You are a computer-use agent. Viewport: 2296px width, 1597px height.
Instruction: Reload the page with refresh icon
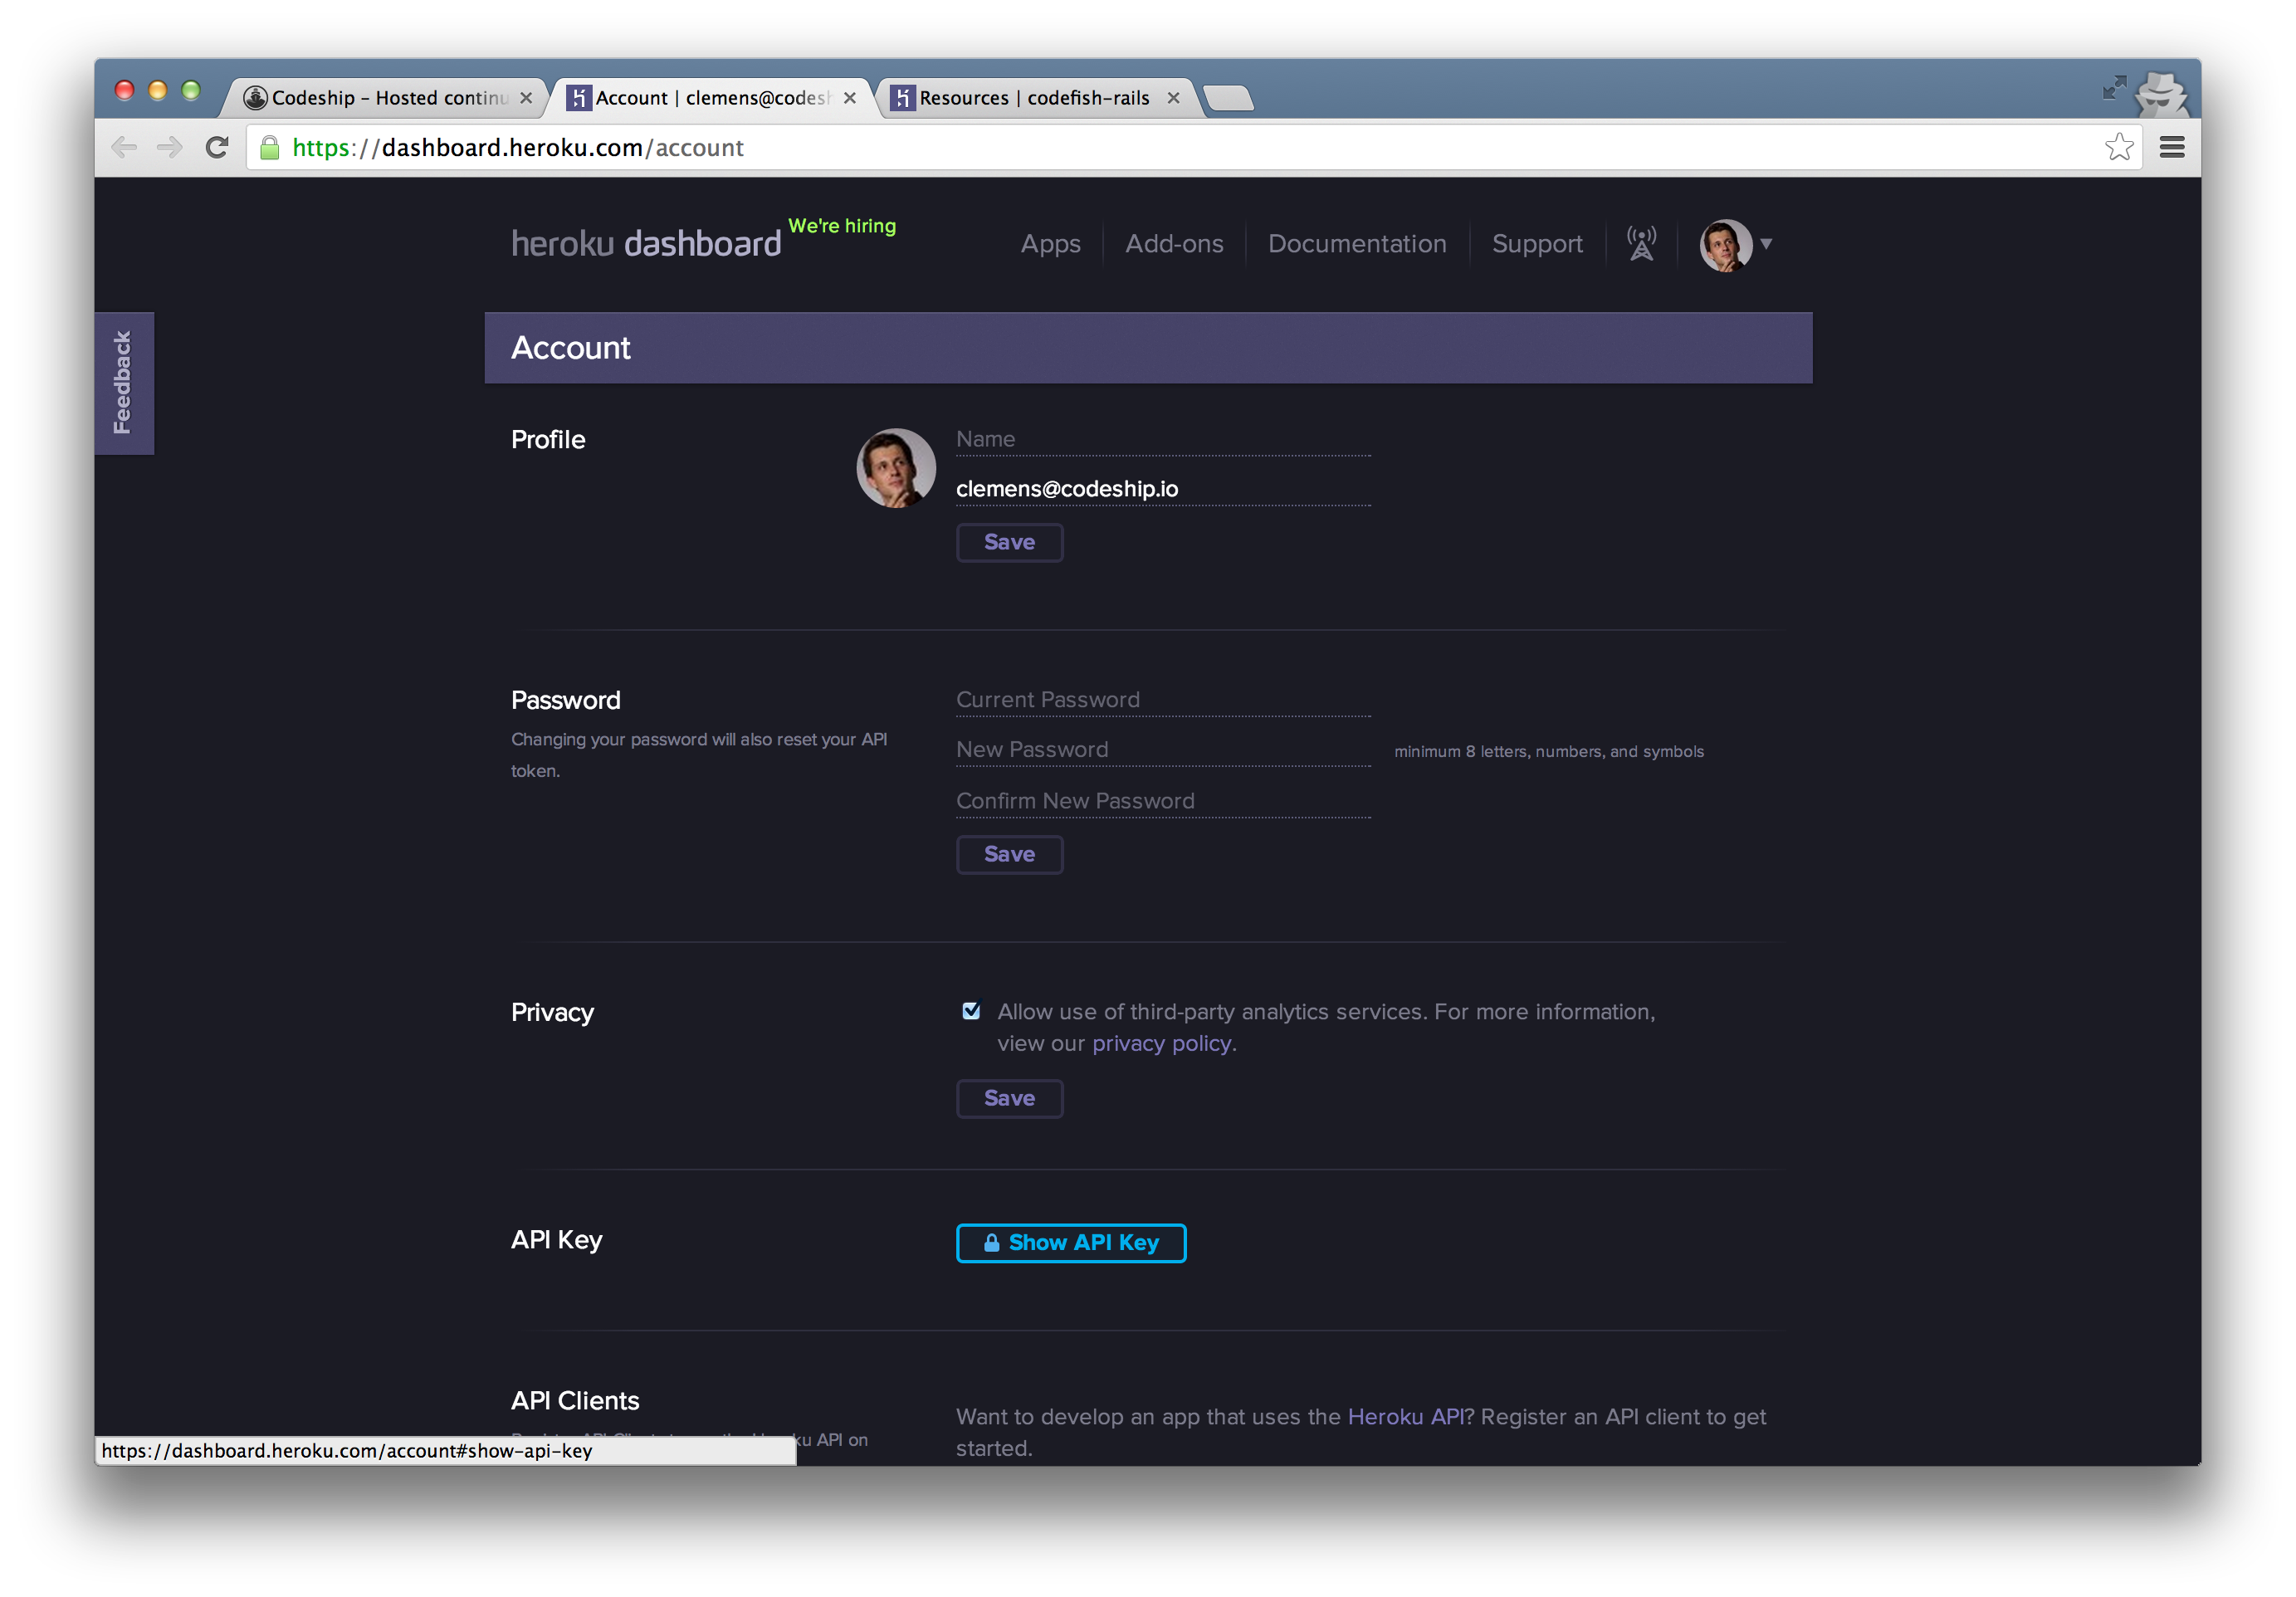[x=217, y=148]
